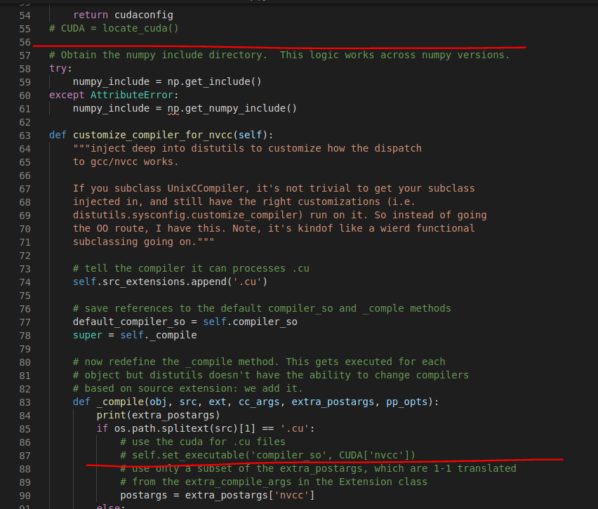Click 'nvcc' string on the postargs line
This screenshot has height=509, width=598.
pos(291,495)
